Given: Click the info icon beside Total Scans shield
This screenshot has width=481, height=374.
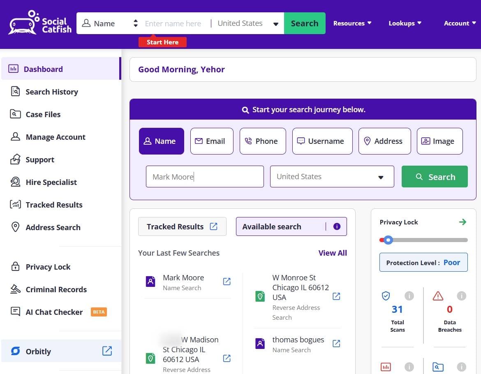Looking at the screenshot, I should 409,296.
